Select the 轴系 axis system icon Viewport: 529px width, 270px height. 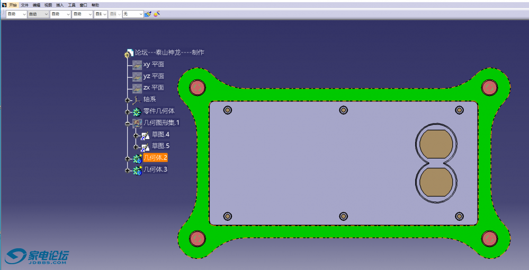point(137,99)
